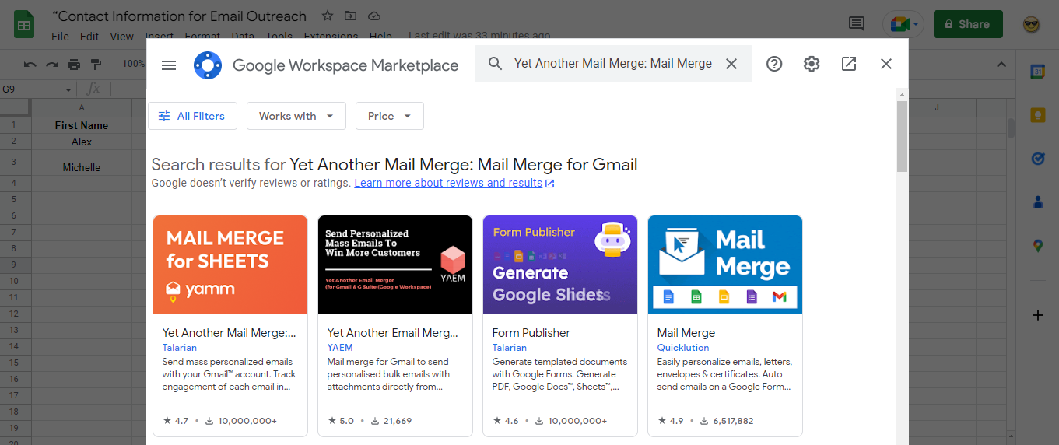Open All Filters panel
The image size is (1059, 445).
191,116
